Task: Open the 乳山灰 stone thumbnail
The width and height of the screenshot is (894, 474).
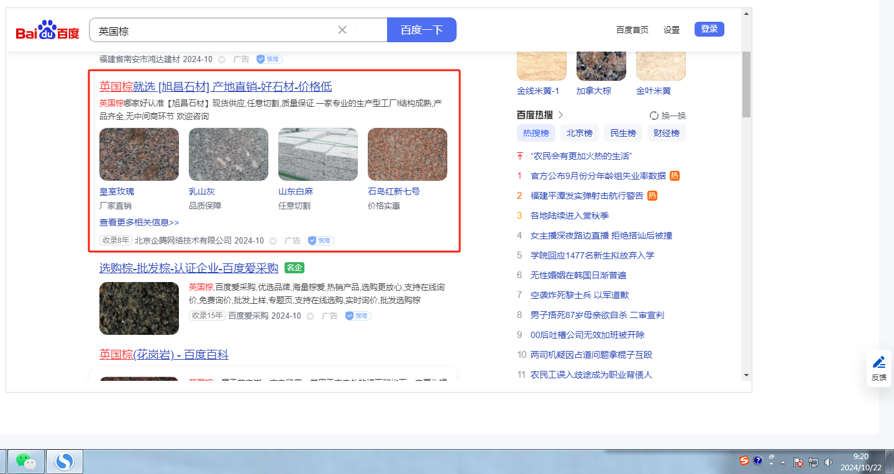Action: tap(229, 155)
